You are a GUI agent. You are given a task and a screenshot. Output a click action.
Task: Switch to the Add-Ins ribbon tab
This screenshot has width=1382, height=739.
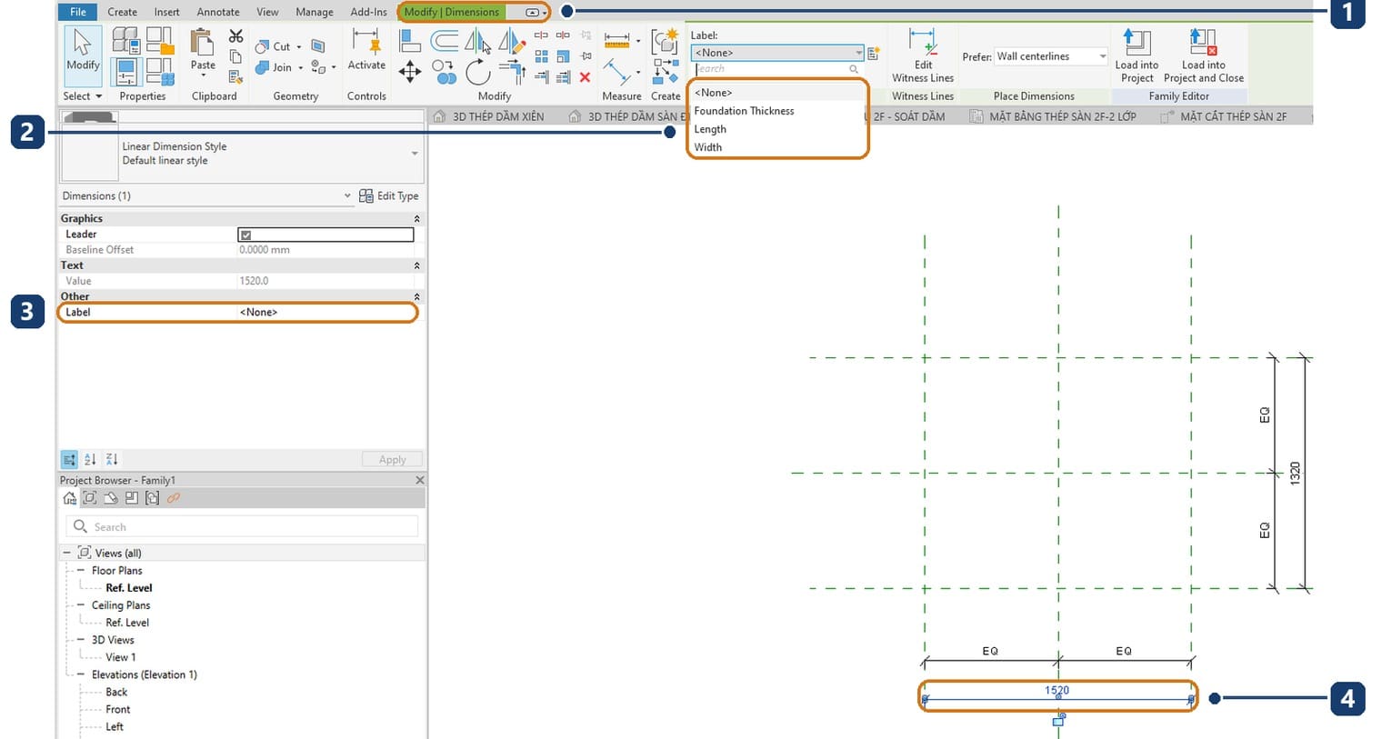(368, 12)
